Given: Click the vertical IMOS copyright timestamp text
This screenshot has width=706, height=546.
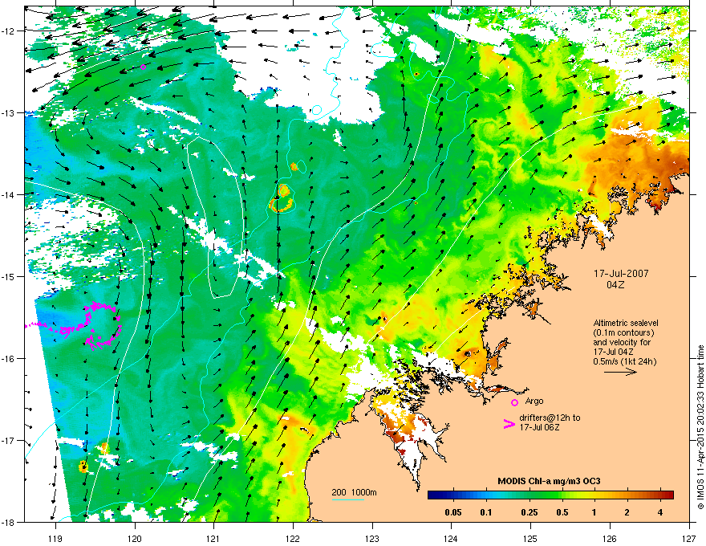Looking at the screenshot, I should tap(700, 427).
